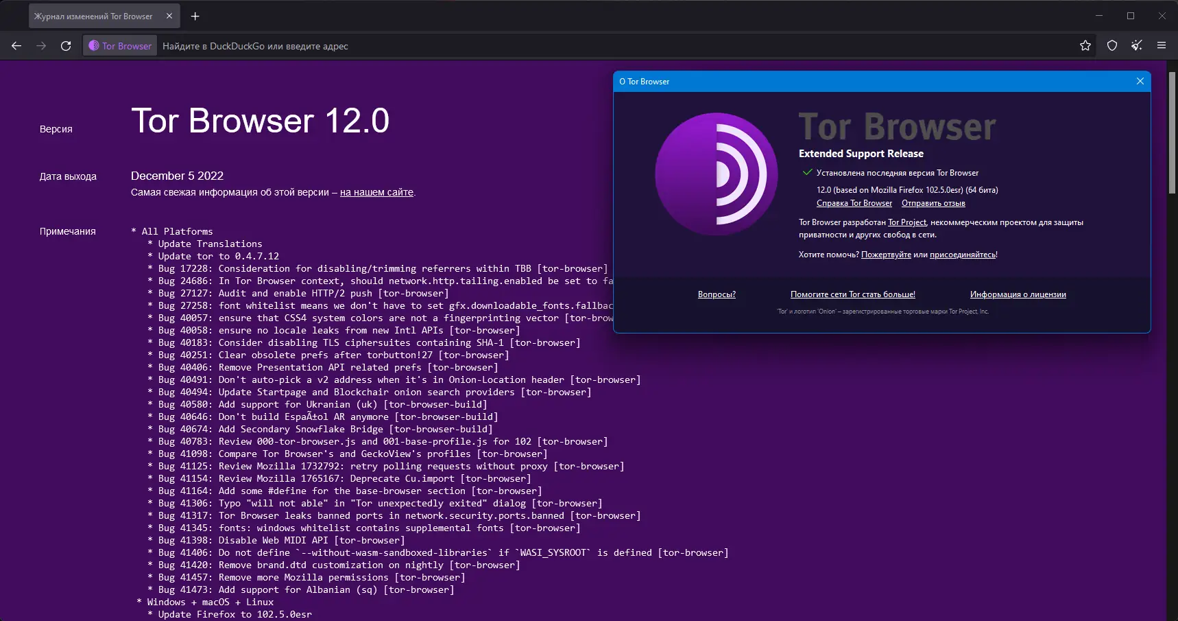Open 'Справка Tor Browser' link
This screenshot has height=621, width=1178.
(x=854, y=203)
